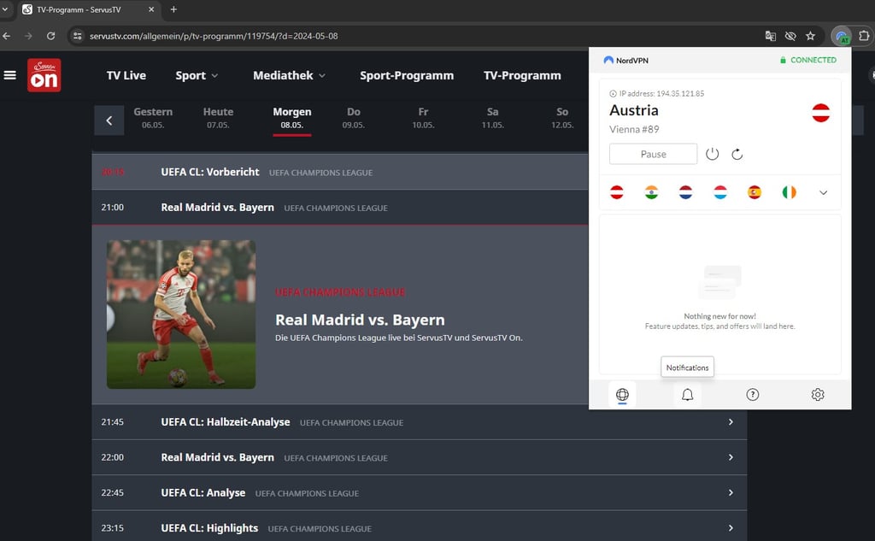Open NordVPN globe connection tab
Viewport: 875px width, 541px height.
tap(622, 395)
